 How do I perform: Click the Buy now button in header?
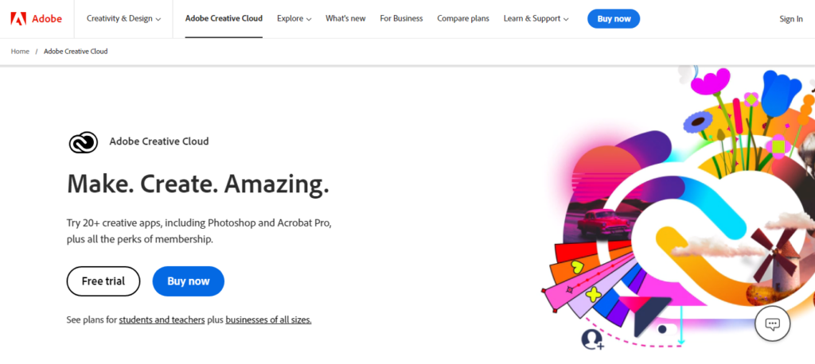(x=614, y=19)
